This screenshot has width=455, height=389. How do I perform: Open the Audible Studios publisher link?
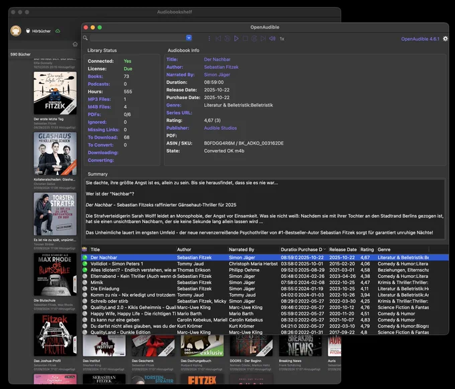tap(220, 128)
